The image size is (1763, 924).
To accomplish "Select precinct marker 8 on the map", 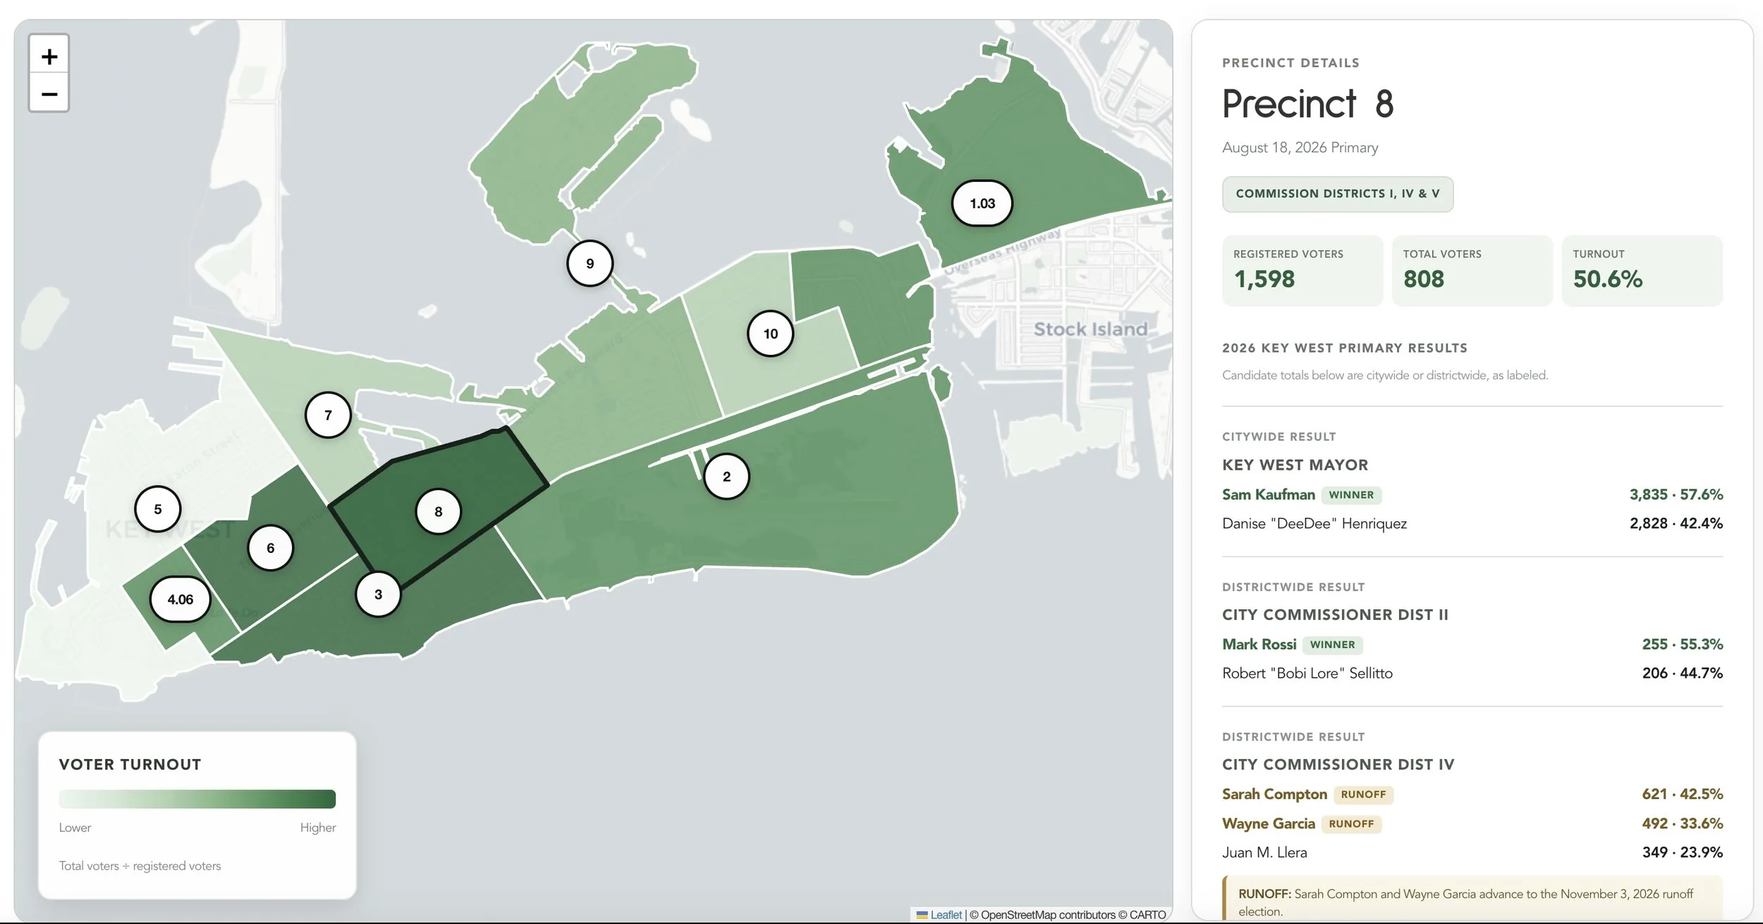I will tap(439, 511).
